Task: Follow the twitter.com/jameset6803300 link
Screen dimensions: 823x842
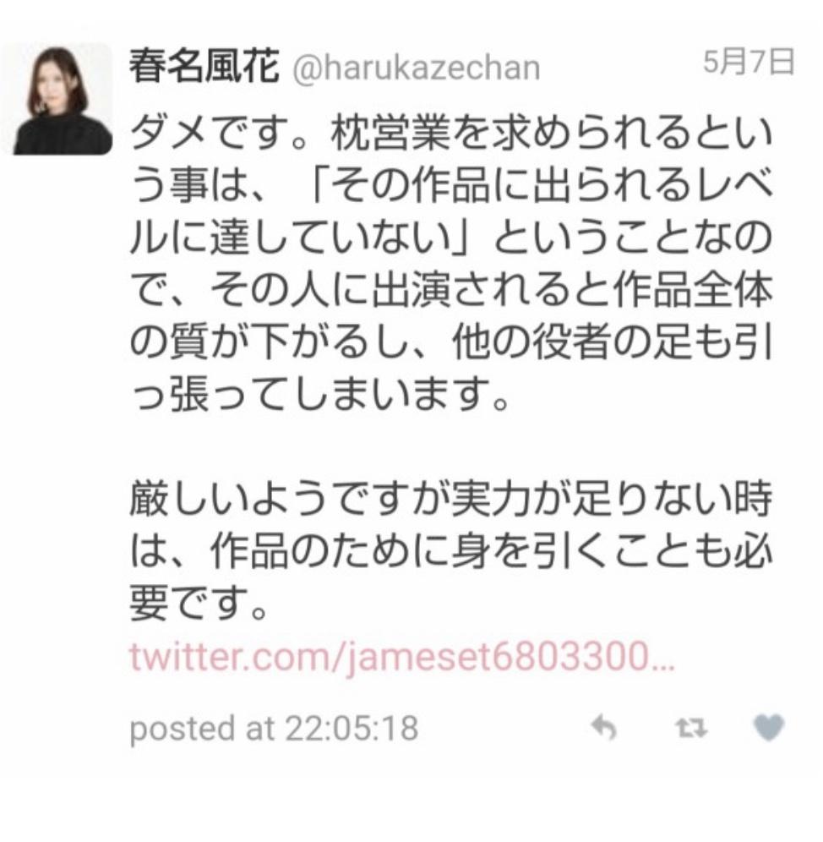Action: pyautogui.click(x=401, y=657)
